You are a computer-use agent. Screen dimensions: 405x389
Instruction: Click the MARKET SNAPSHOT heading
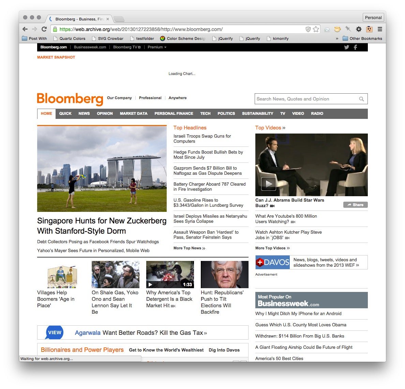pyautogui.click(x=56, y=57)
